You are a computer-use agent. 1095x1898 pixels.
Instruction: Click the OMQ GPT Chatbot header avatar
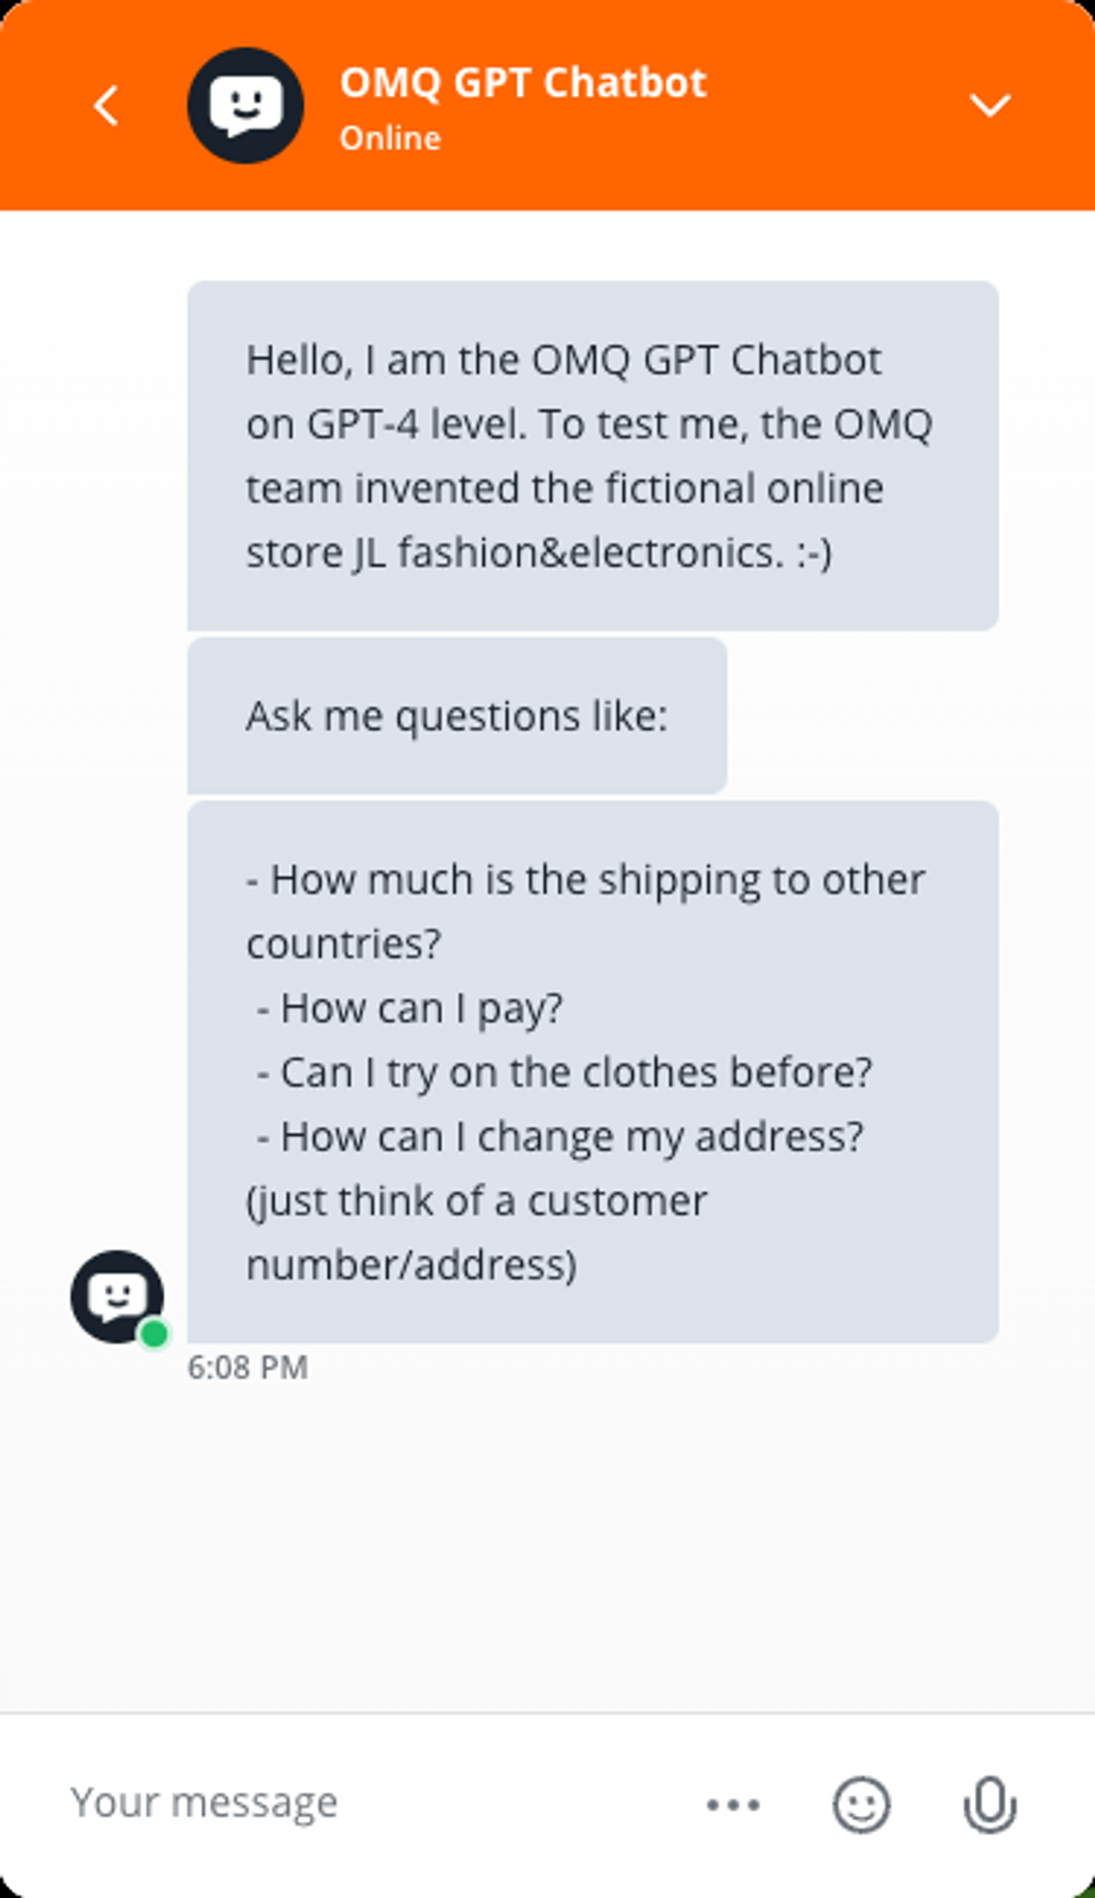tap(245, 106)
